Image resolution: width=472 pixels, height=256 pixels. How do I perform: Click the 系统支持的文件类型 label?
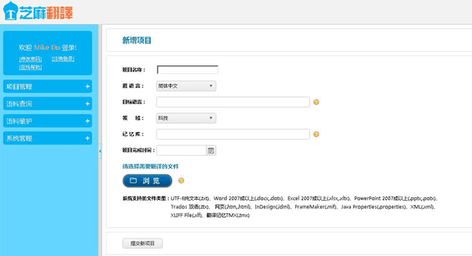tap(146, 199)
